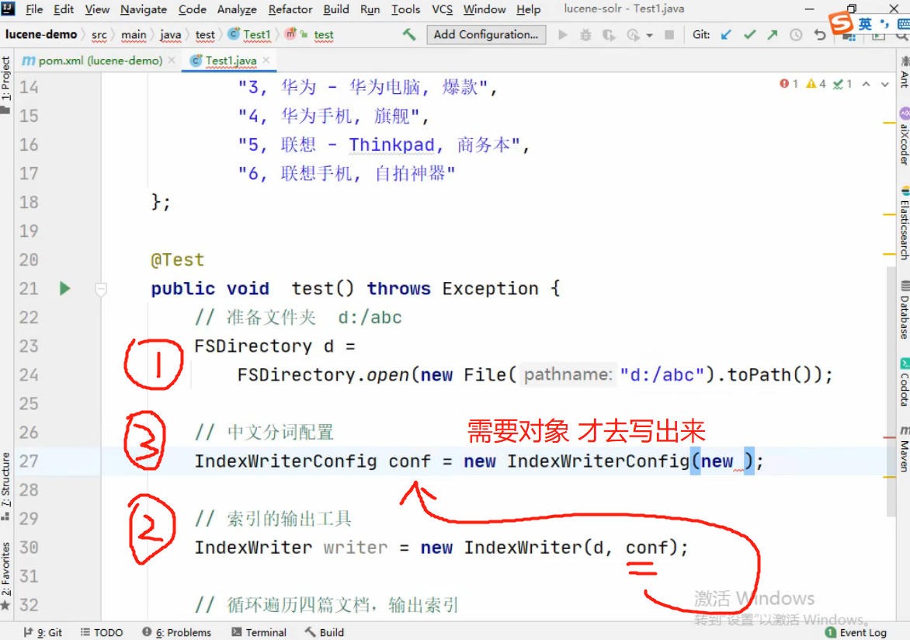Click the Build Project hammer icon
Screen dimensions: 910x640
point(409,34)
